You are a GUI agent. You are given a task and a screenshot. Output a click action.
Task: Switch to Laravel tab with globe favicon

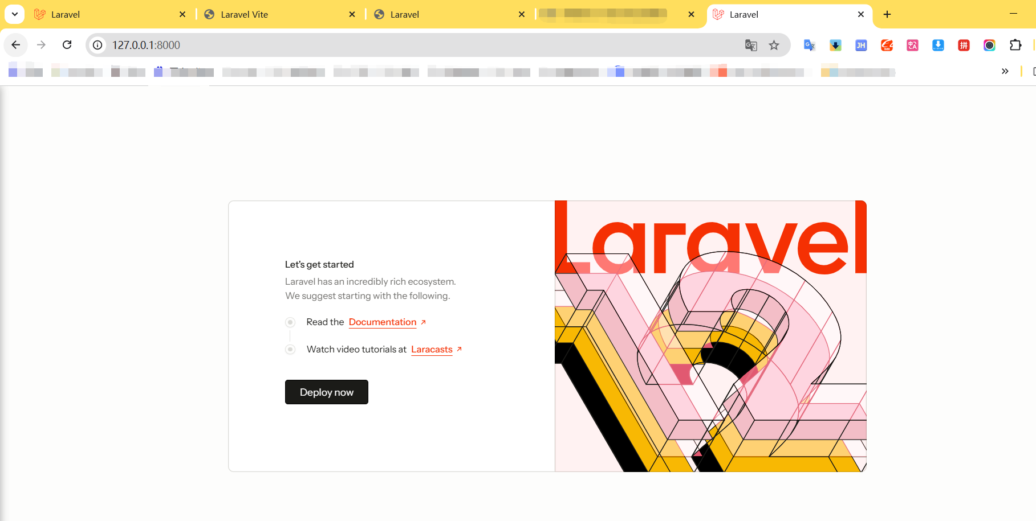pos(450,14)
